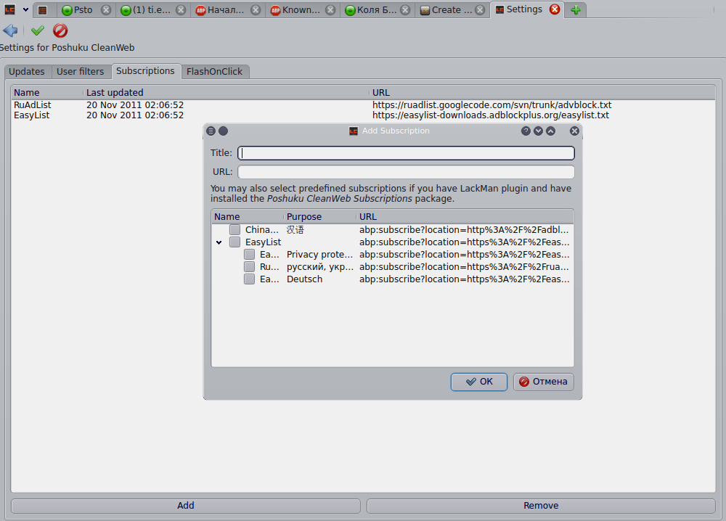
Task: Close the Psto tab
Action: pos(106,9)
